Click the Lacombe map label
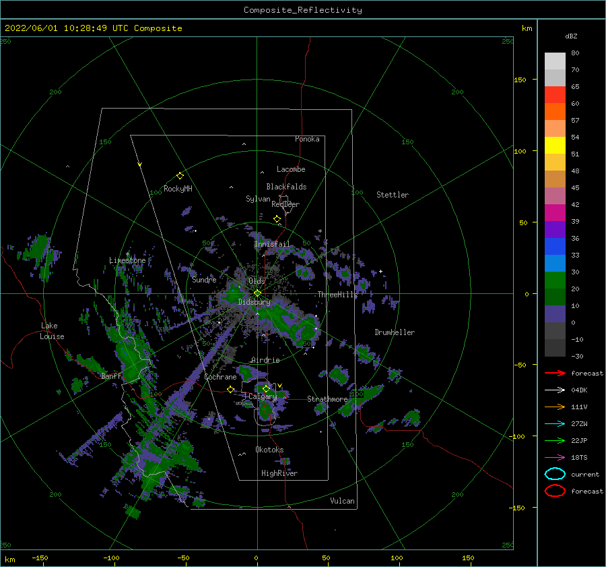Image resolution: width=606 pixels, height=567 pixels. tap(291, 169)
